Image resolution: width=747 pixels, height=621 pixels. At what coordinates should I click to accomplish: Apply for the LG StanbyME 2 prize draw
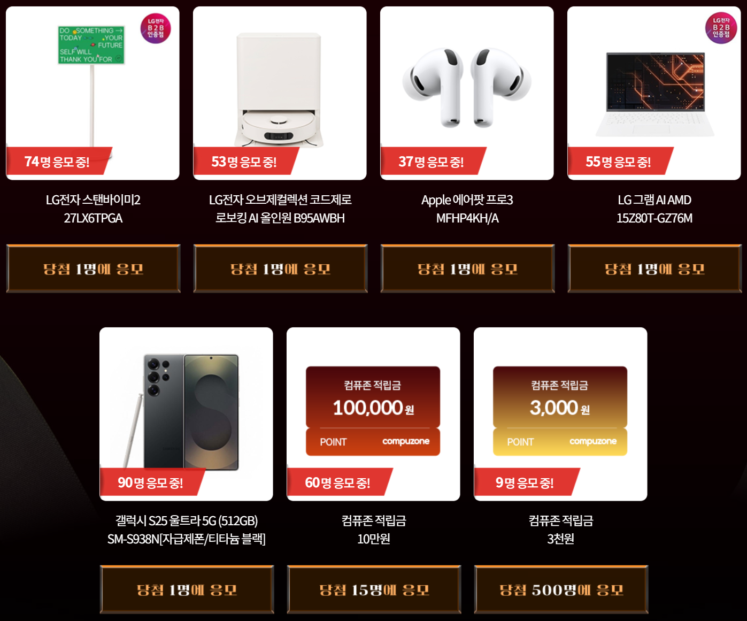pos(93,269)
